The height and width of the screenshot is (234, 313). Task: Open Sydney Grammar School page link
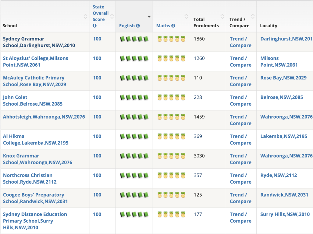point(39,42)
